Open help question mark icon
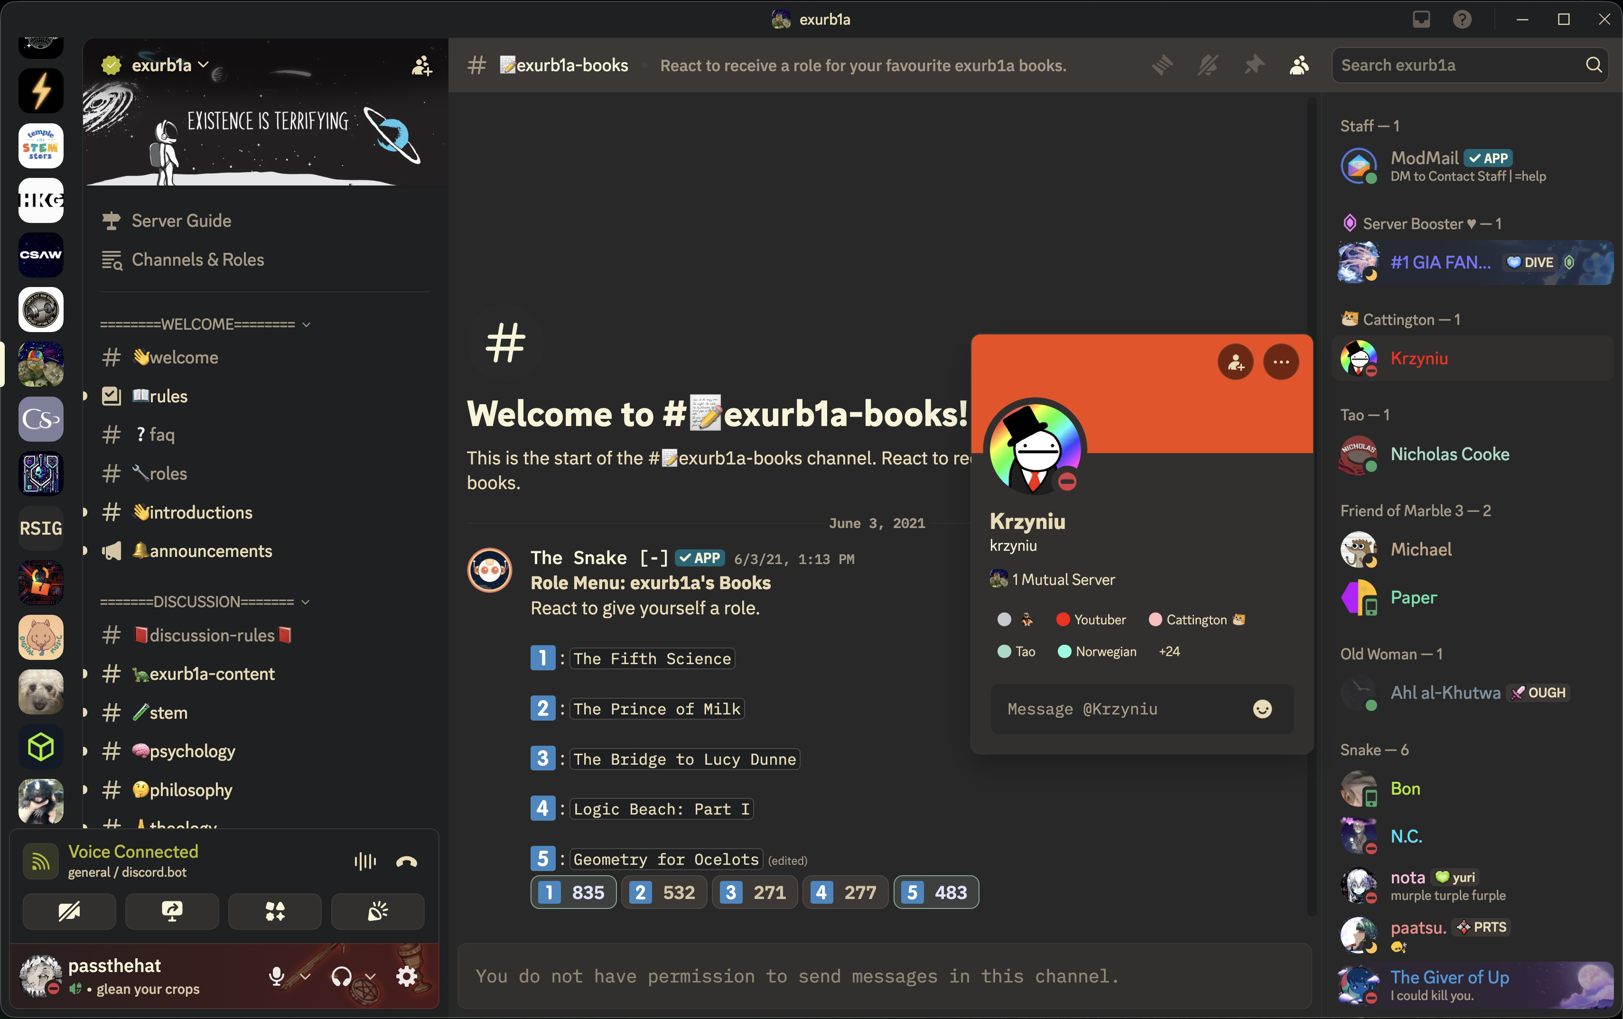Screen dimensions: 1623x1019 [x=1462, y=19]
